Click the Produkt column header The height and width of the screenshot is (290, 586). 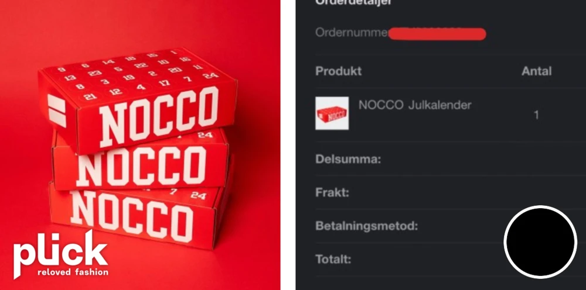[x=339, y=71]
